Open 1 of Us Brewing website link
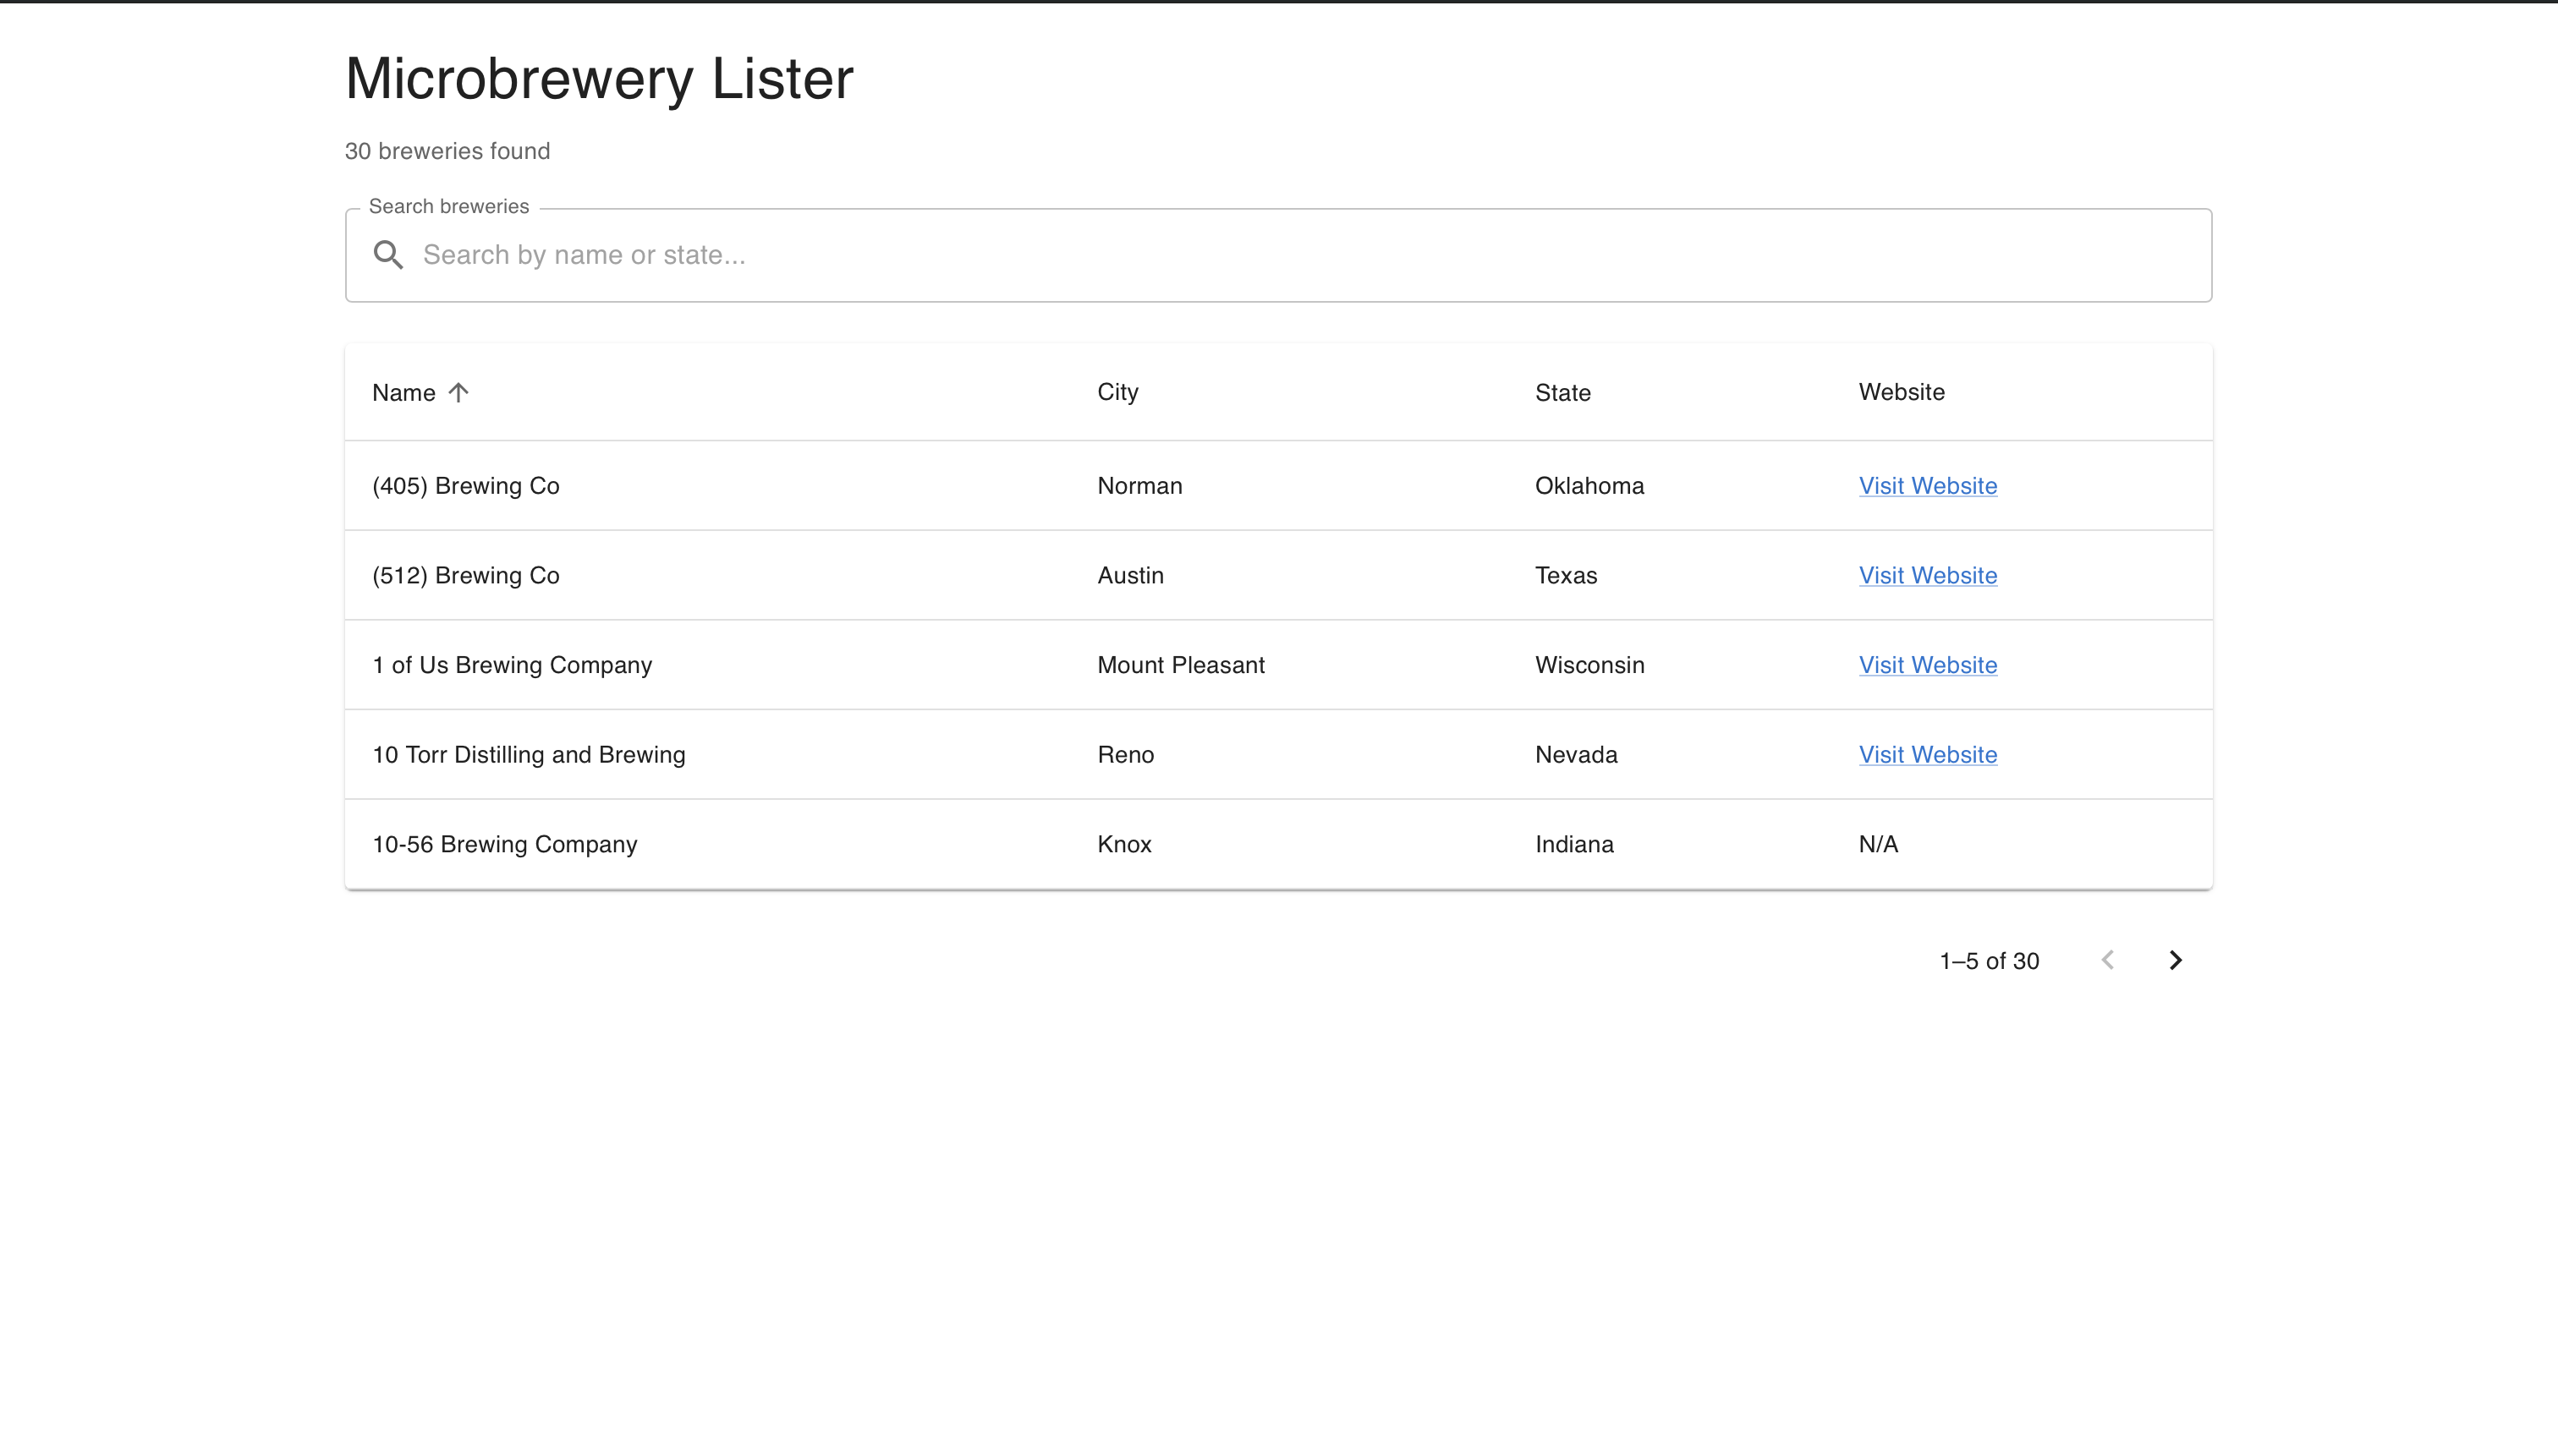 coord(1927,665)
